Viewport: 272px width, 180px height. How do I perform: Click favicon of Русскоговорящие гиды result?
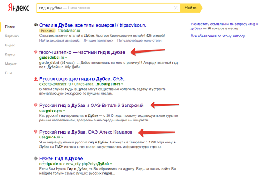35,79
